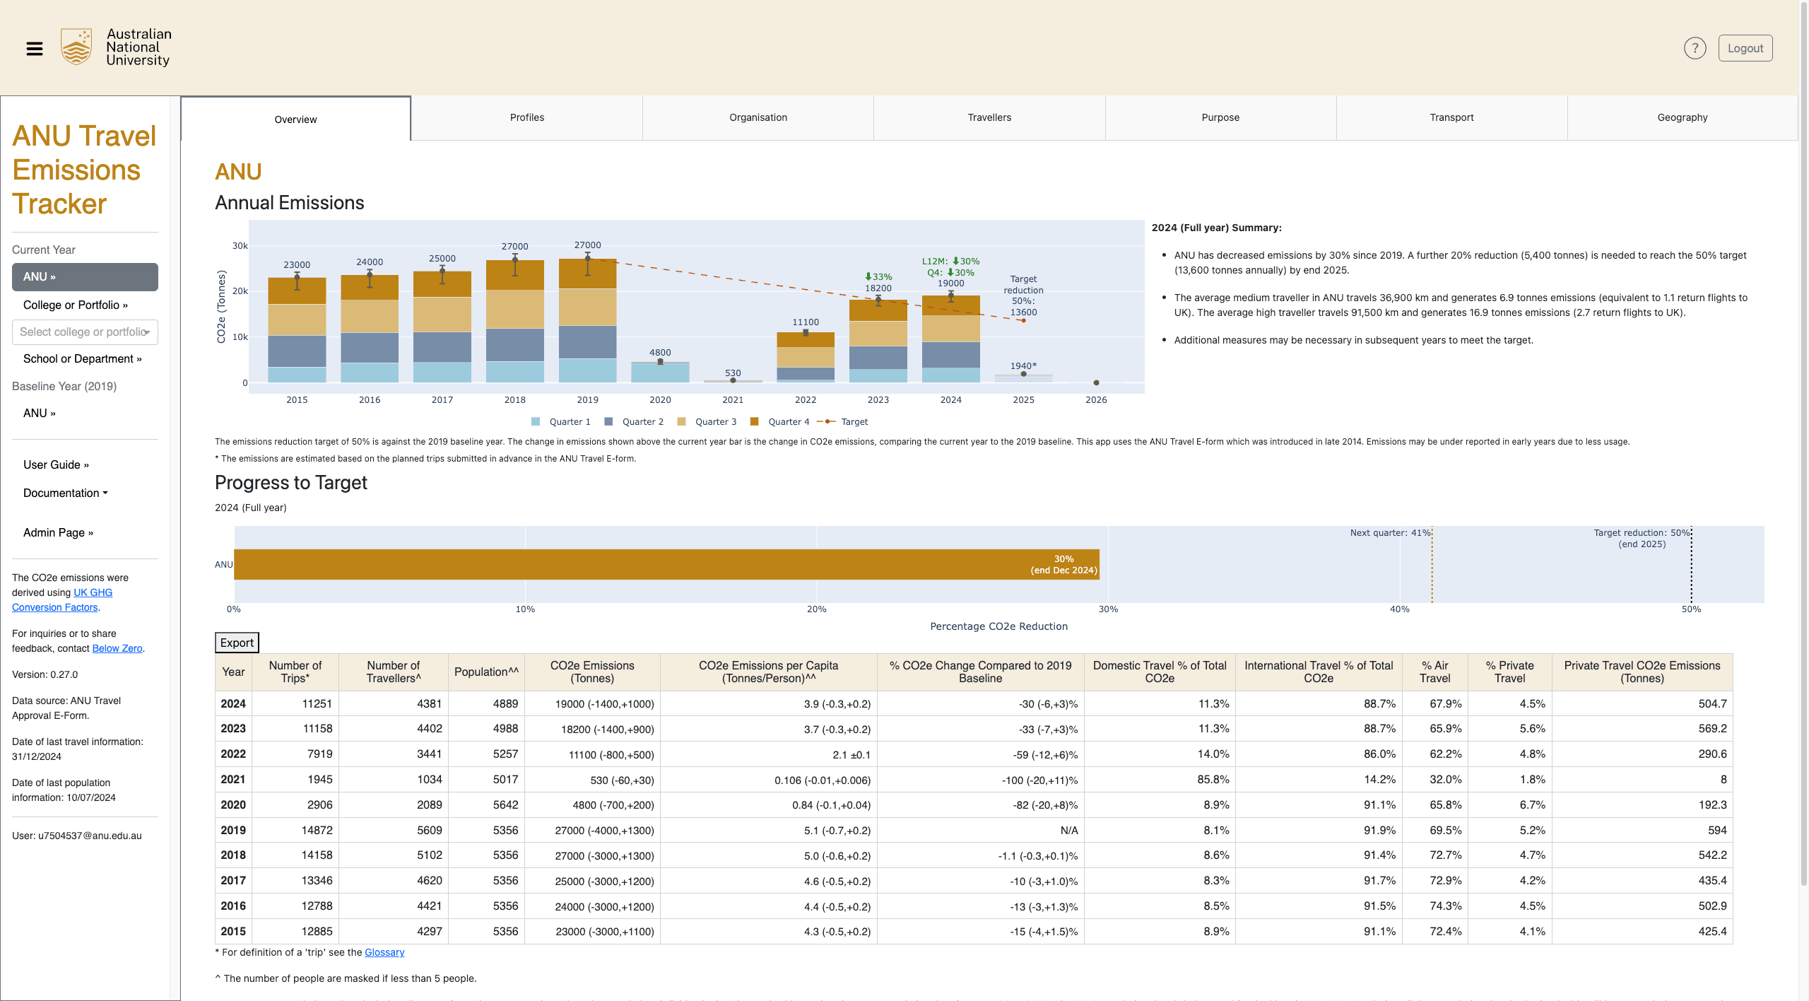Expand College or Portfolio section

point(76,305)
